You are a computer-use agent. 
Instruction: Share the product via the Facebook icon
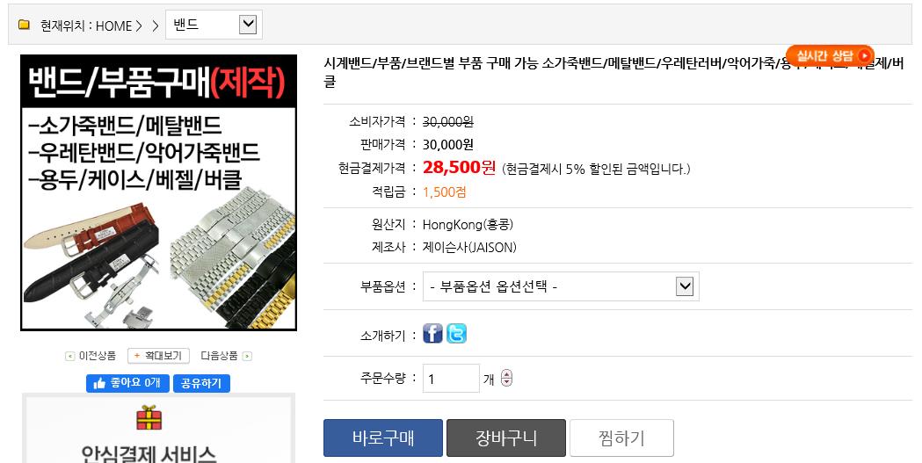point(432,334)
